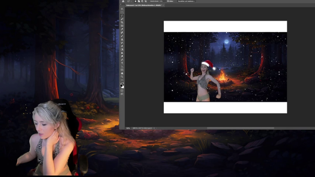This screenshot has width=315, height=177.
Task: Open status bar info arrow menu
Action: (x=154, y=128)
